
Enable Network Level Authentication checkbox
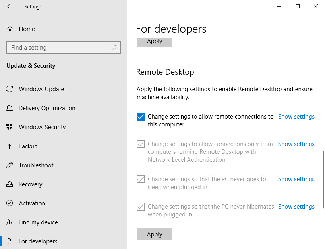(140, 144)
